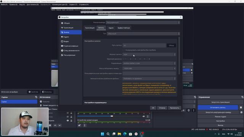
Task: Click Stop Recording (Остановить запись) button
Action: point(218,107)
